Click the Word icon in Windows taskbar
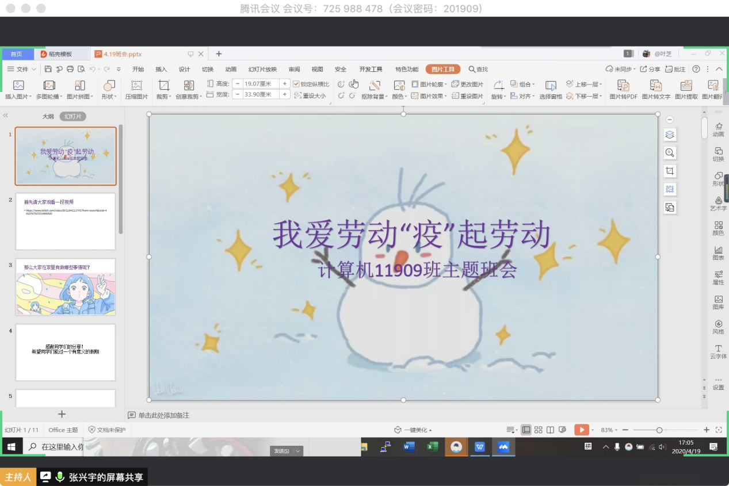Viewport: 729px width, 486px height. coord(409,446)
